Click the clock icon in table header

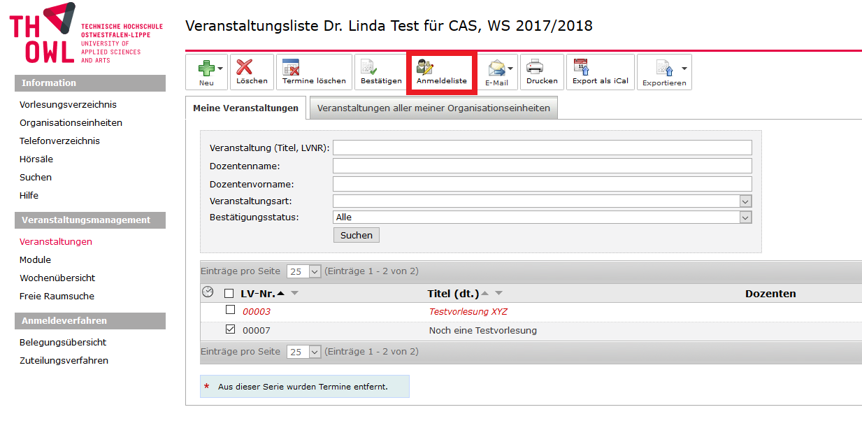[x=208, y=292]
